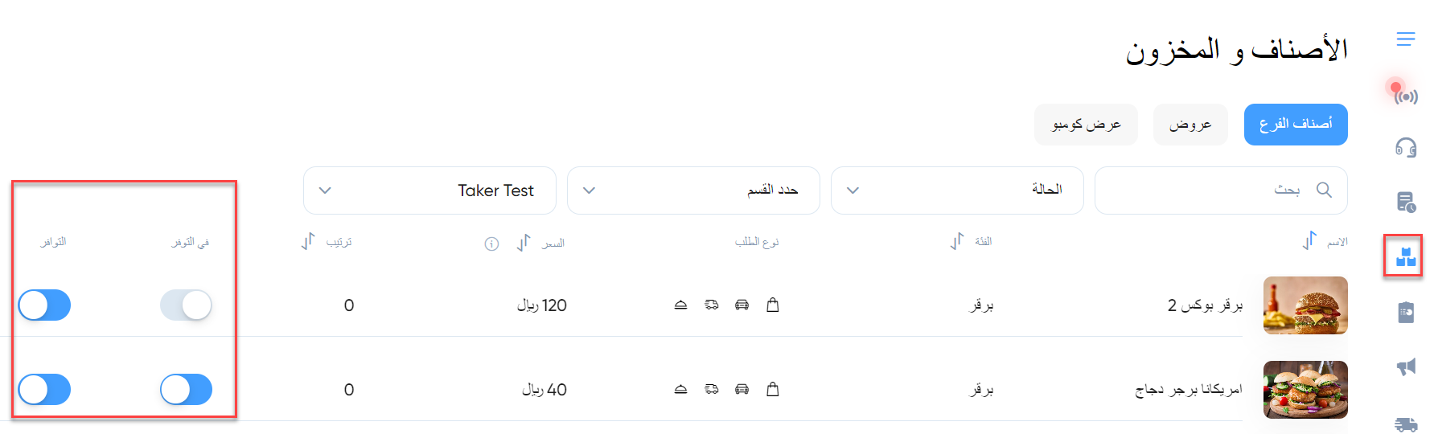
Task: Click the megaphone marketing icon
Action: tap(1405, 366)
